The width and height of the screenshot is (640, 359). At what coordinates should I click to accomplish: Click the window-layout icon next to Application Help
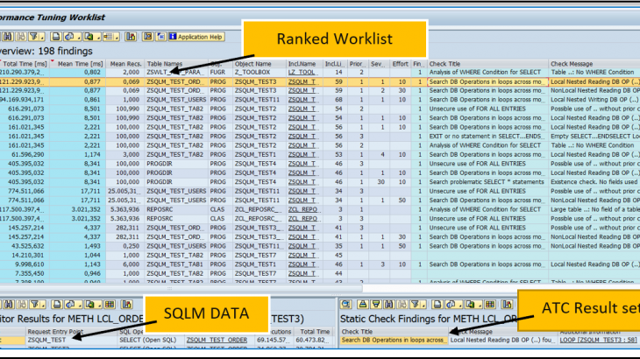(x=160, y=37)
